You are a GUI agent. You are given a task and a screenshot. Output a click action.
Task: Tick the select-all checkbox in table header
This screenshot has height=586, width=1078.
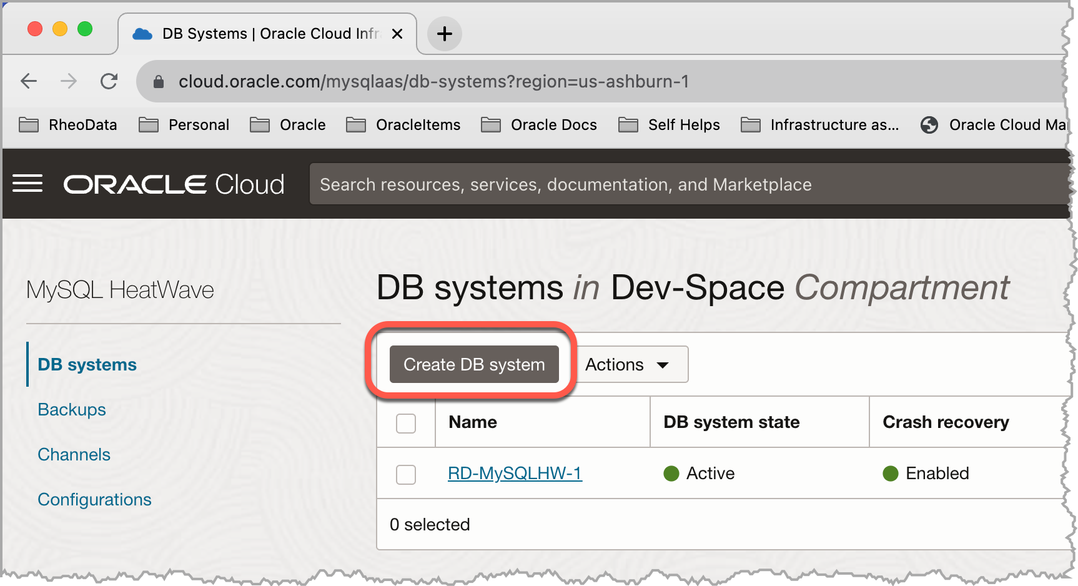tap(406, 423)
